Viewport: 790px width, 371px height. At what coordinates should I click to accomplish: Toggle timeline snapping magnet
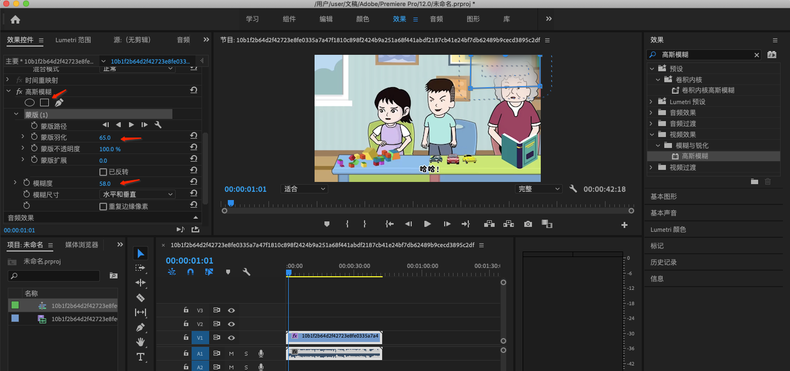[x=191, y=272]
